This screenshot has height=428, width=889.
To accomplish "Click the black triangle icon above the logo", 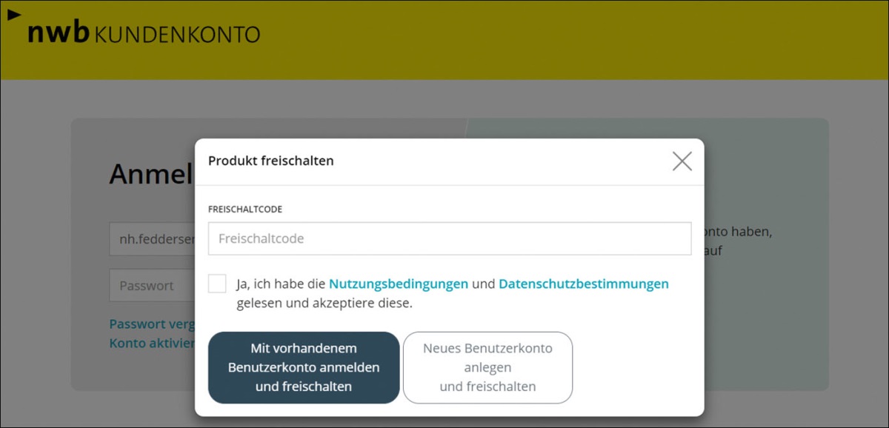I will point(14,14).
